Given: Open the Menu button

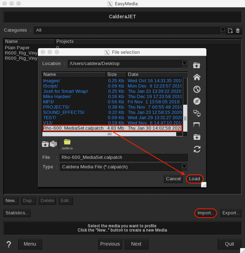Looking at the screenshot, I should coord(30,244).
